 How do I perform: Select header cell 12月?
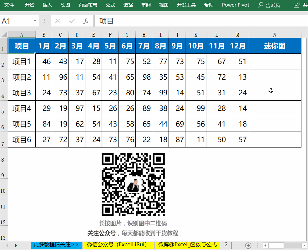238,46
